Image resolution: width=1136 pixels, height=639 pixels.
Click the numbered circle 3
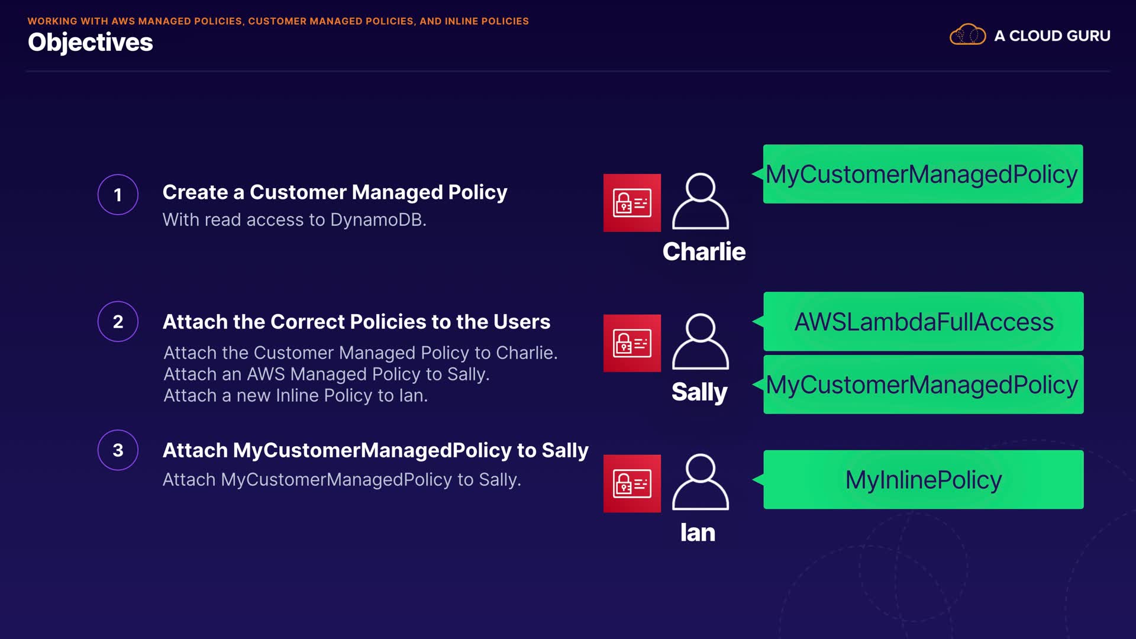coord(118,450)
